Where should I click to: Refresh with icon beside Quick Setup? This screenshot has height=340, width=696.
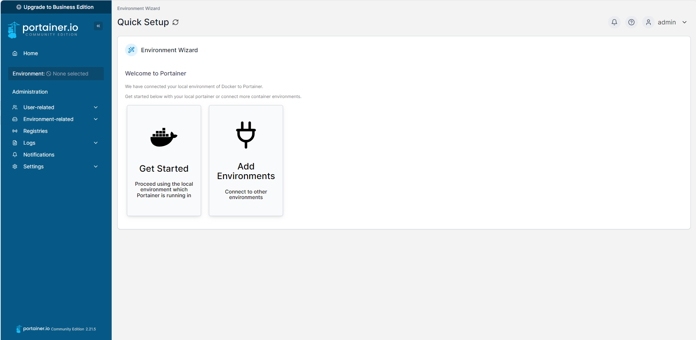tap(176, 22)
